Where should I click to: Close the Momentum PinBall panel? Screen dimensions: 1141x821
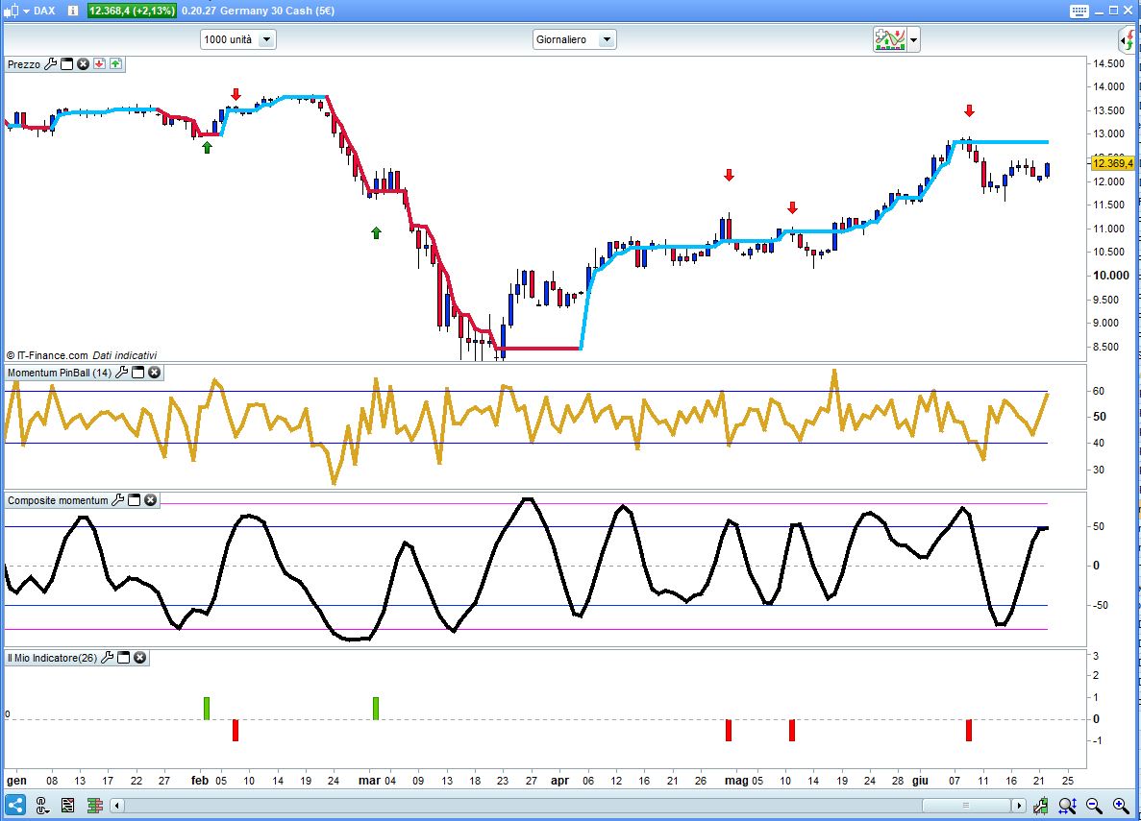coord(154,373)
